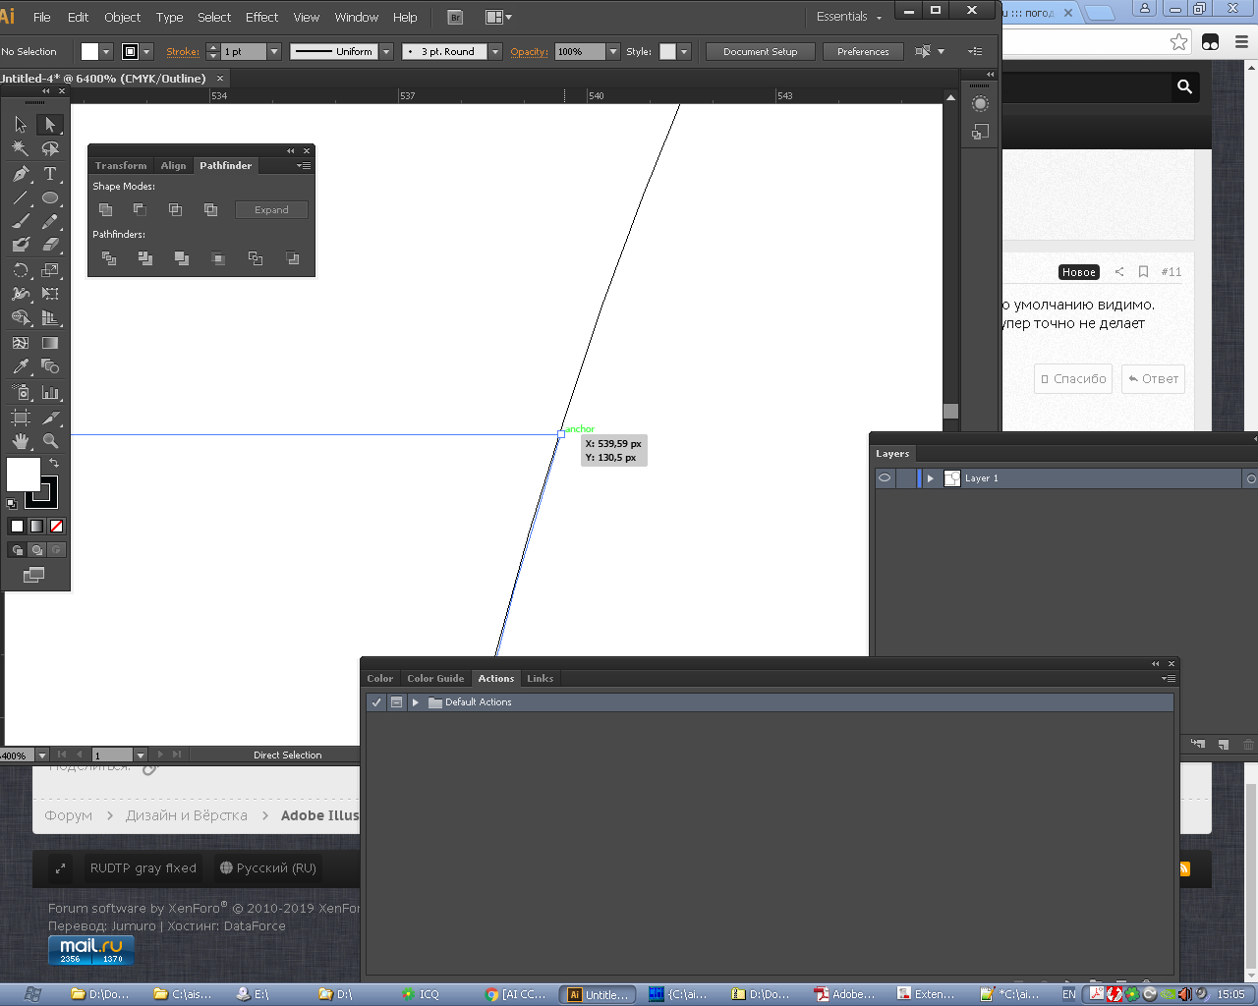Open the Essentials workspace dropdown
Viewport: 1258px width, 1006px height.
click(849, 17)
